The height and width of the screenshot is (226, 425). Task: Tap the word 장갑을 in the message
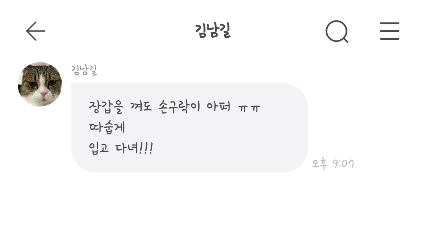(x=106, y=107)
